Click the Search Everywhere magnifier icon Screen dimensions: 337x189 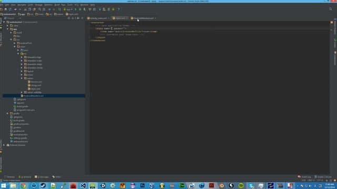(x=330, y=9)
